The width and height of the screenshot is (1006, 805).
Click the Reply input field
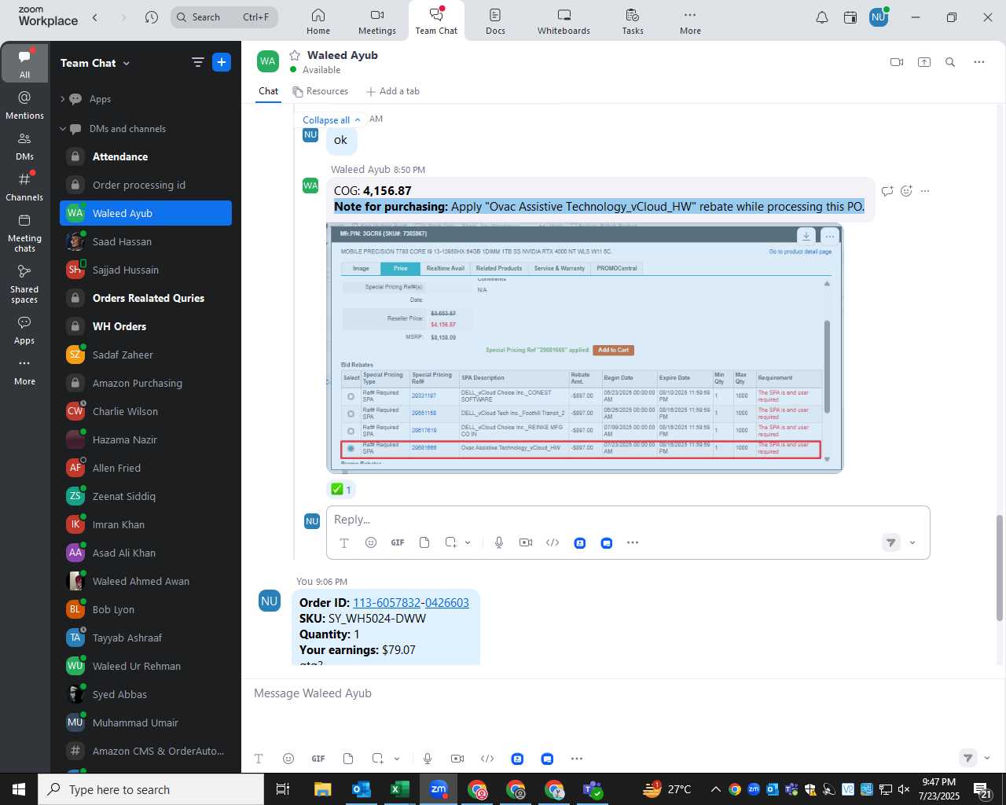coord(627,520)
